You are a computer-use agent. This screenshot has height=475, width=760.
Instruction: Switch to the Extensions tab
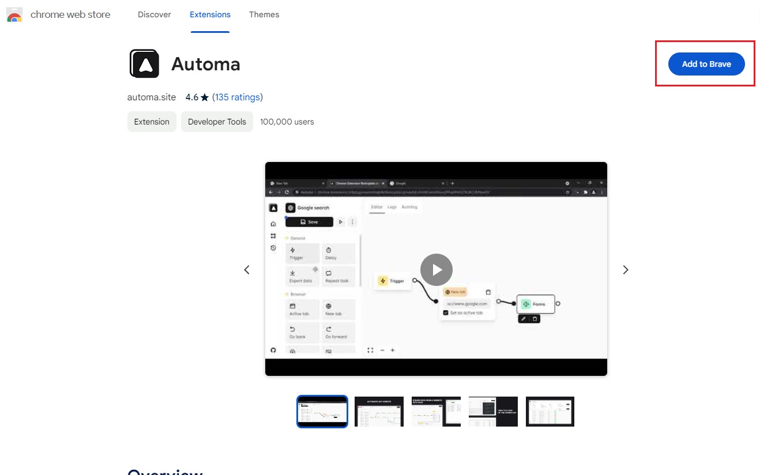[210, 14]
